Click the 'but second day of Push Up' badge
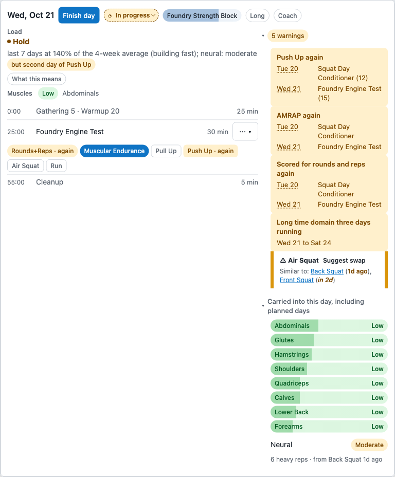The height and width of the screenshot is (477, 395). [x=51, y=64]
